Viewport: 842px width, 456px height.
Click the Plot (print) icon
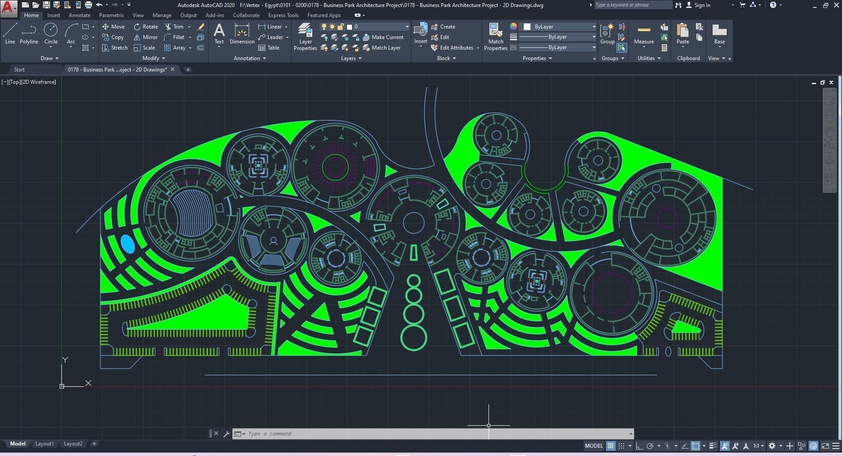pos(88,5)
